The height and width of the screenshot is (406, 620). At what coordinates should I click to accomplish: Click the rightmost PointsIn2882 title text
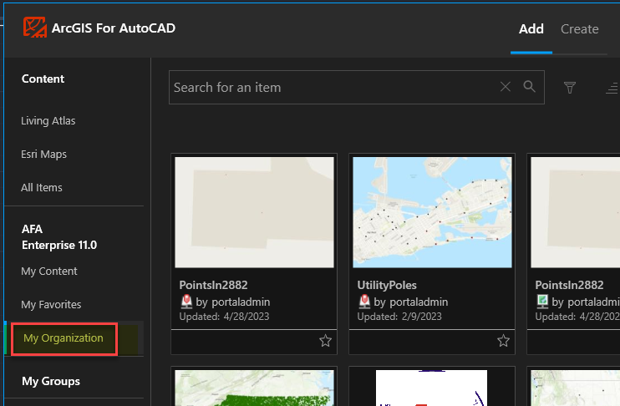point(569,285)
